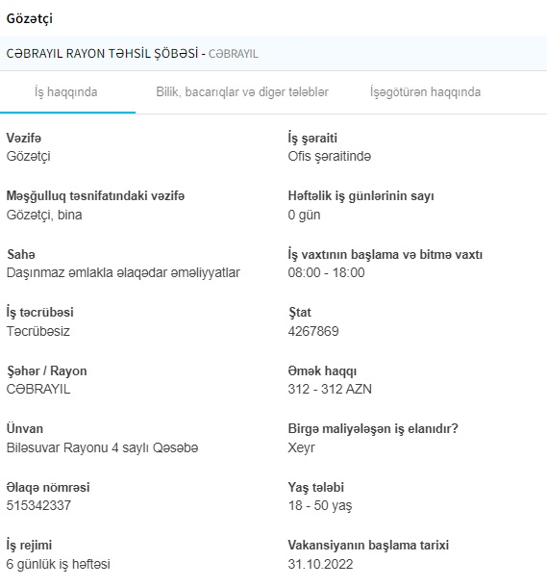This screenshot has height=587, width=547.
Task: Click the work hours 08:00 - 18:00
Action: click(326, 273)
